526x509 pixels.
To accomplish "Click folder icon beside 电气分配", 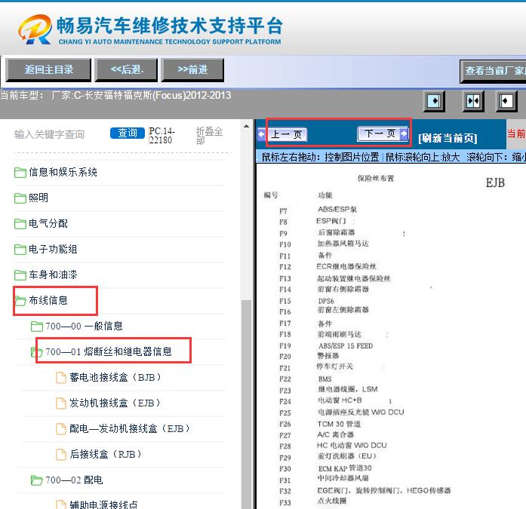I will 20,223.
